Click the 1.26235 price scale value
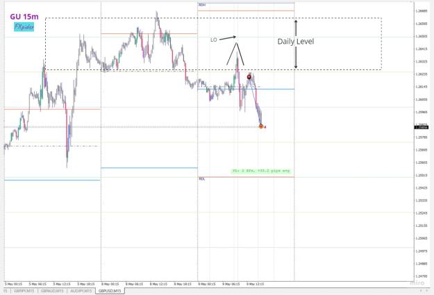 pos(422,74)
